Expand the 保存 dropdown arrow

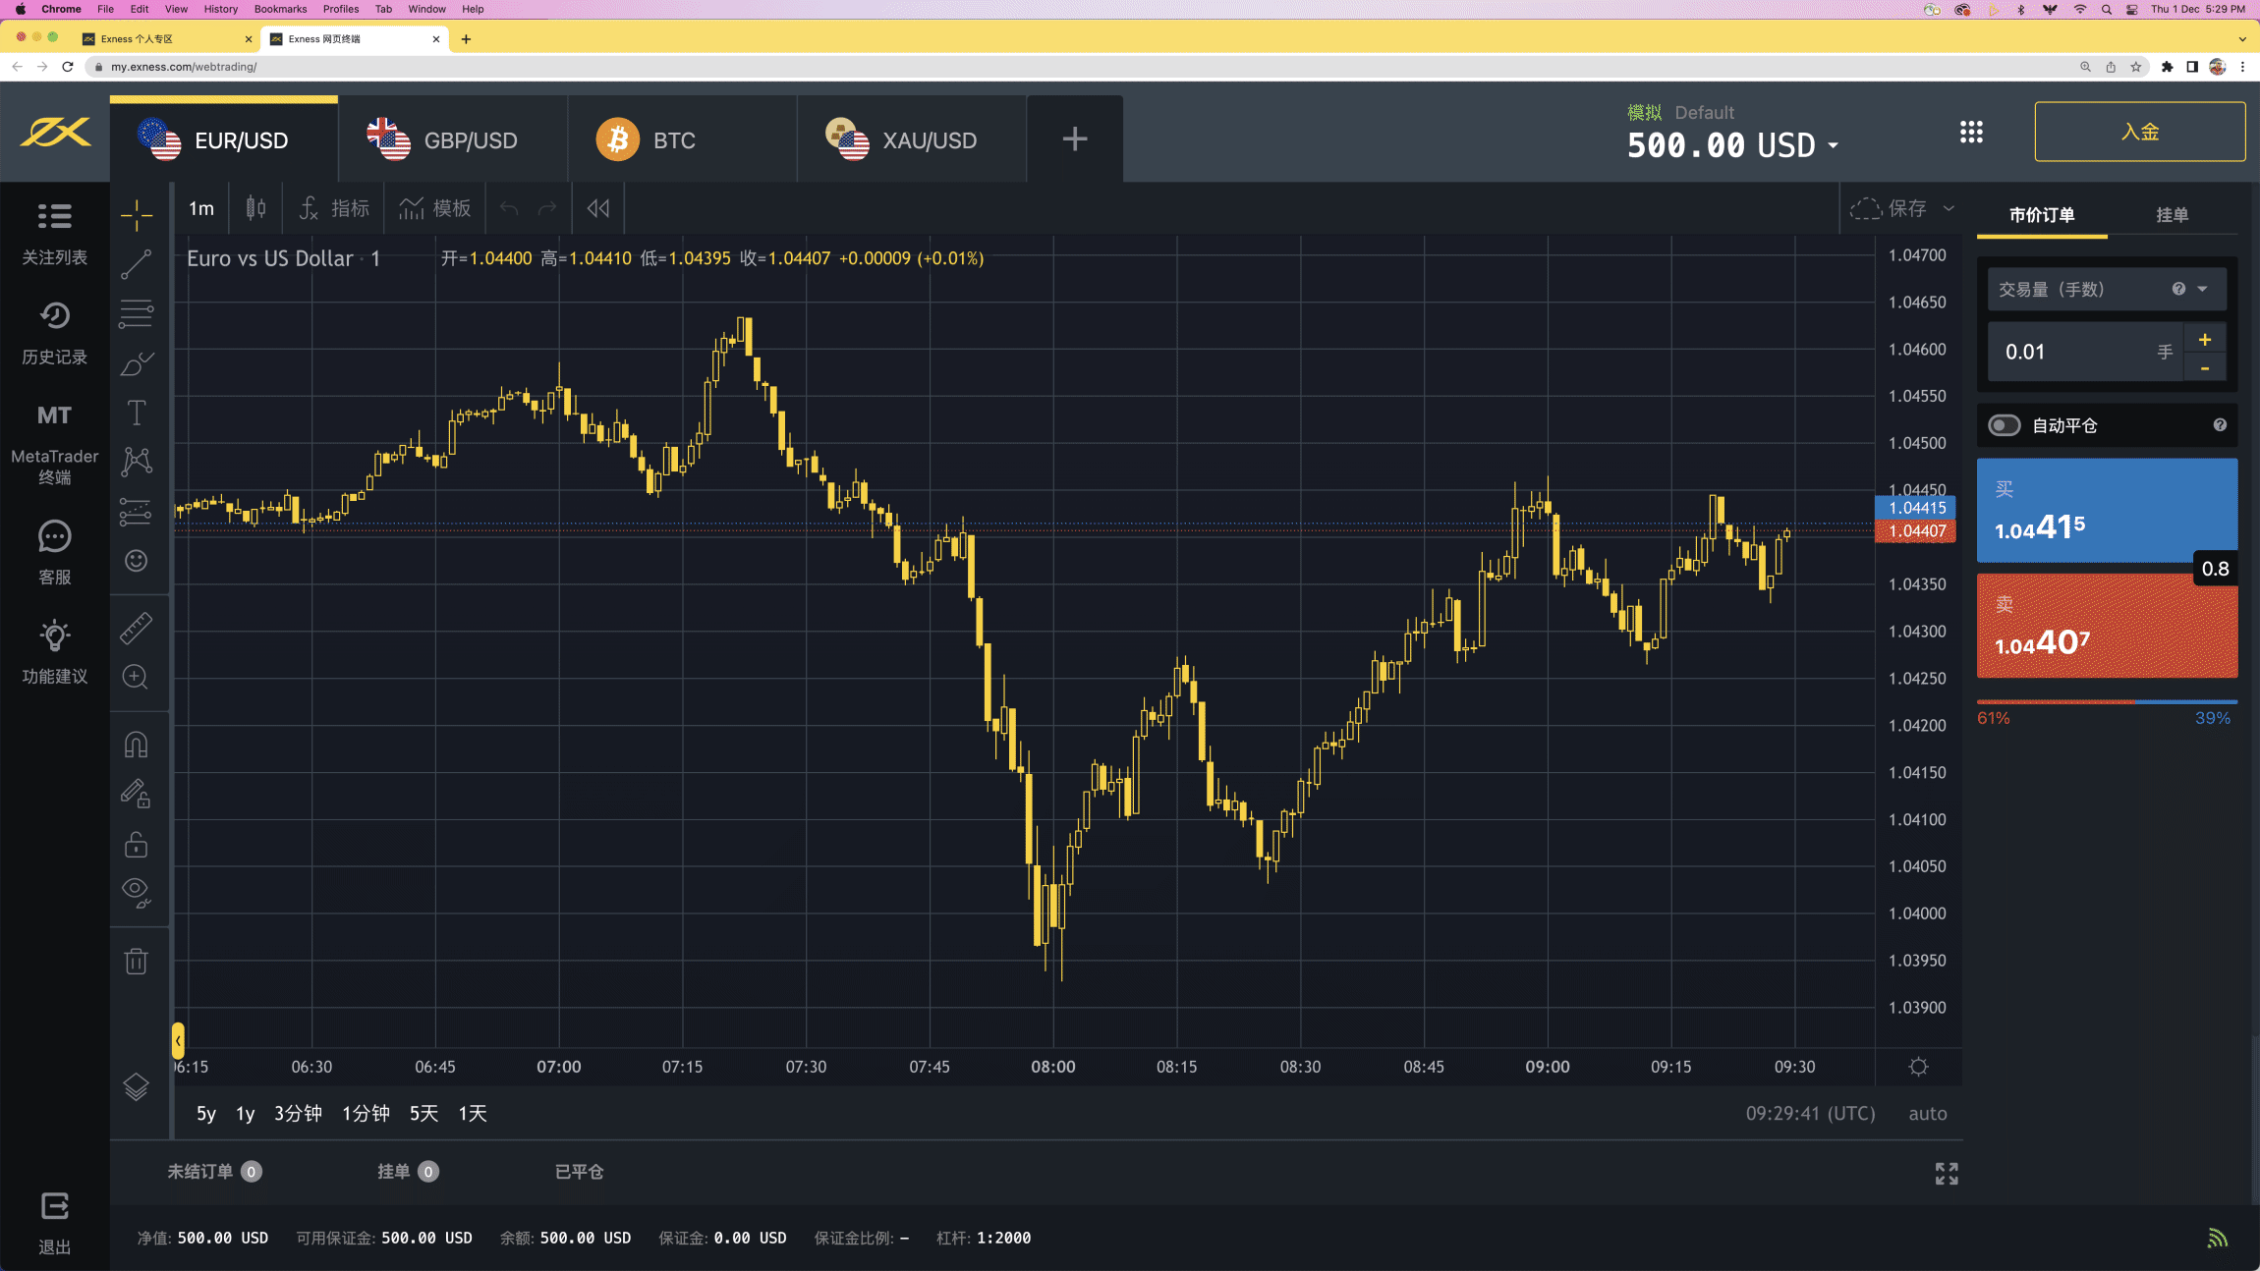coord(1949,208)
